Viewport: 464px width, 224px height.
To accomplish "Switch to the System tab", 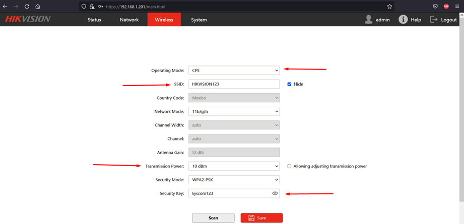I will 199,20.
